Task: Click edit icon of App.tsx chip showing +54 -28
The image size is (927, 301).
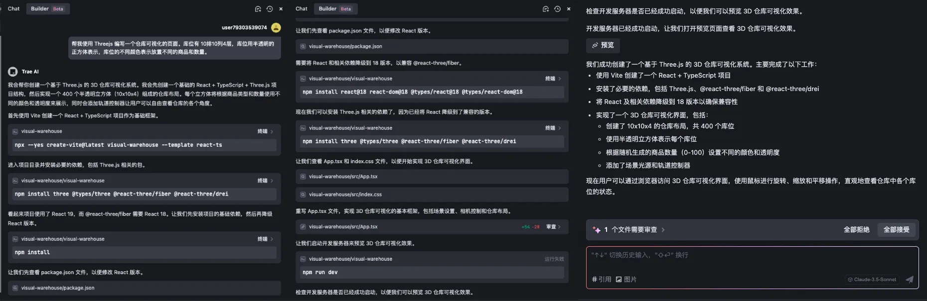Action: 303,227
